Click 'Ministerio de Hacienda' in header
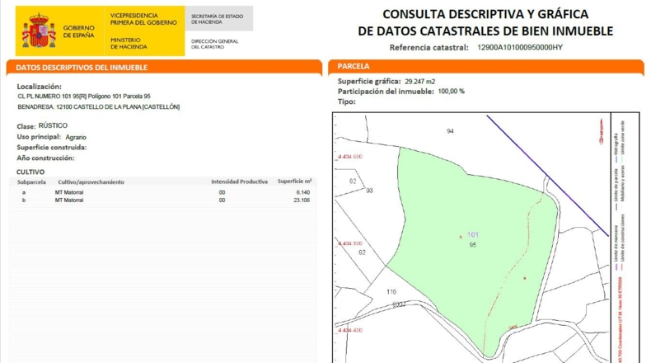 pyautogui.click(x=129, y=44)
